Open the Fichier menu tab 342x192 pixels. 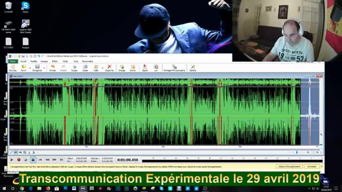[x=12, y=61]
